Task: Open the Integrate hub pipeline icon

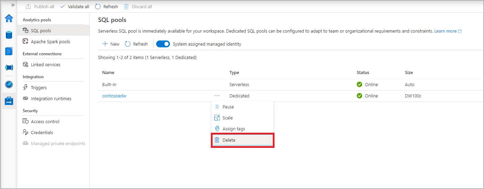Action: click(x=9, y=68)
